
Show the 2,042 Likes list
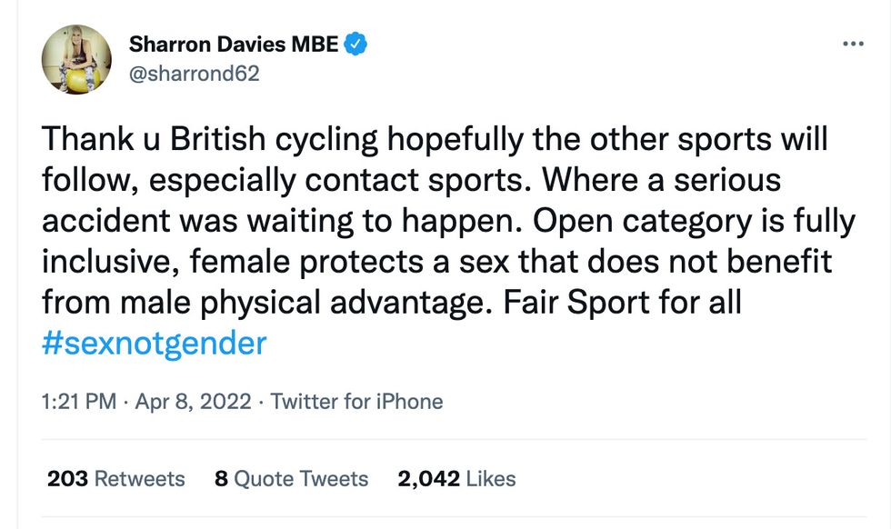pos(456,479)
